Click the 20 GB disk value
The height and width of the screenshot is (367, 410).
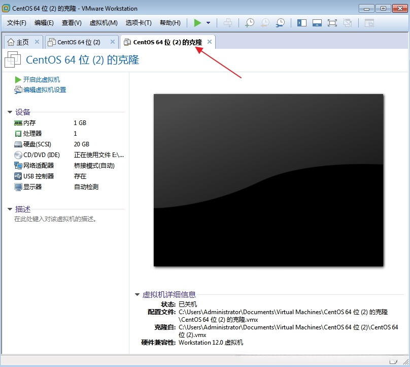click(x=82, y=144)
